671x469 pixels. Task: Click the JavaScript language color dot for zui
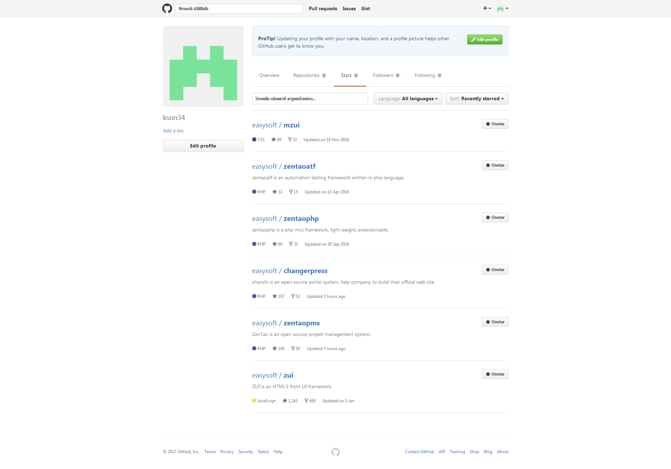pos(254,401)
